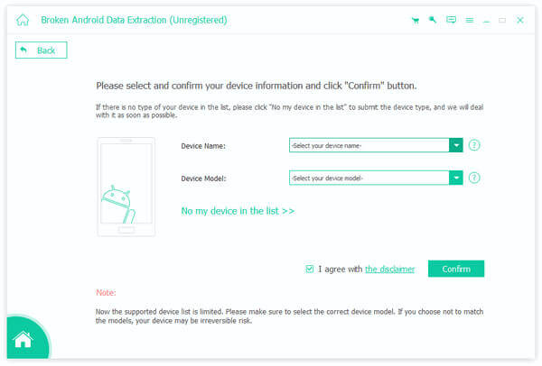Minimize the application window

coord(486,21)
